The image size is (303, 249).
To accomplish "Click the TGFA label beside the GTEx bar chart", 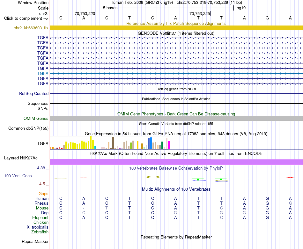I will tap(43, 143).
